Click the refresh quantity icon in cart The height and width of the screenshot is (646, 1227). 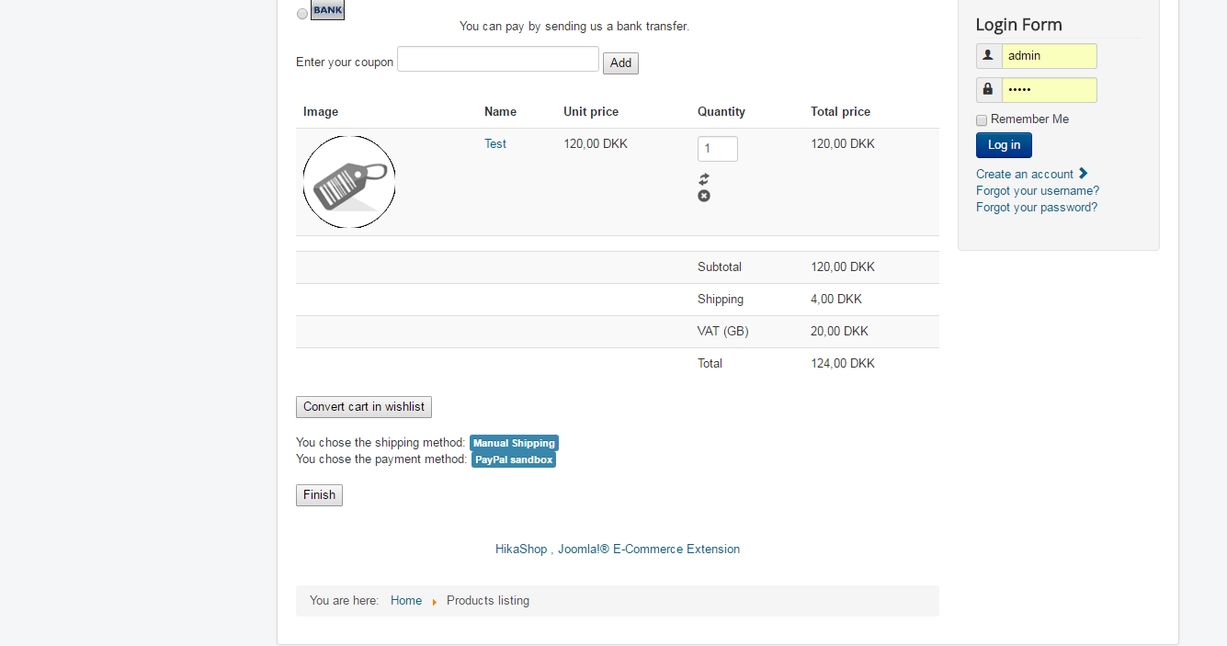coord(704,179)
